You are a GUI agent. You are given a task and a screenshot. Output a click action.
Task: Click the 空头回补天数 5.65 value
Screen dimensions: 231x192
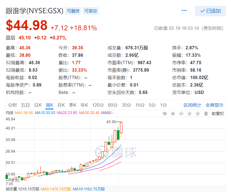(143, 92)
